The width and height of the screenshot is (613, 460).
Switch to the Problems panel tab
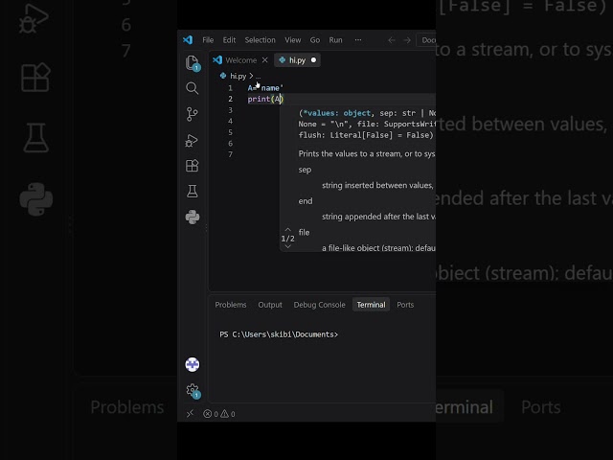231,305
